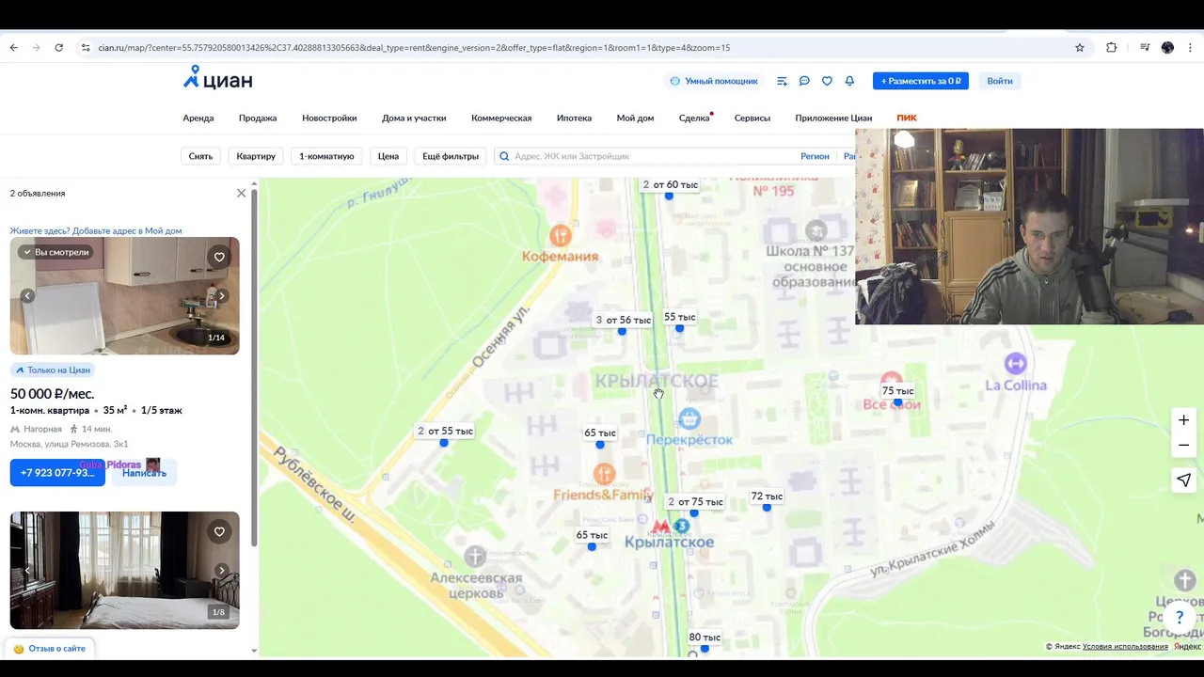Add the 50 000 ₽ listing to favorites

coord(219,257)
